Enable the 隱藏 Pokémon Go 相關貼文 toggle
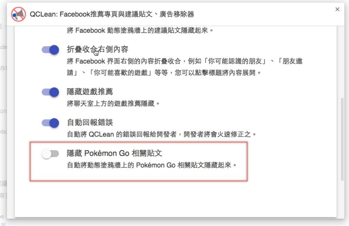 [50, 154]
